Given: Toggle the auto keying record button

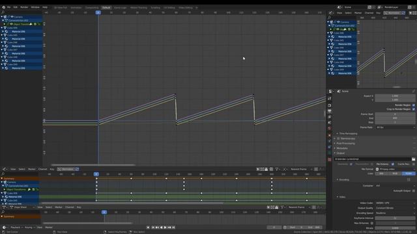Looking at the screenshot, I should (x=148, y=227).
